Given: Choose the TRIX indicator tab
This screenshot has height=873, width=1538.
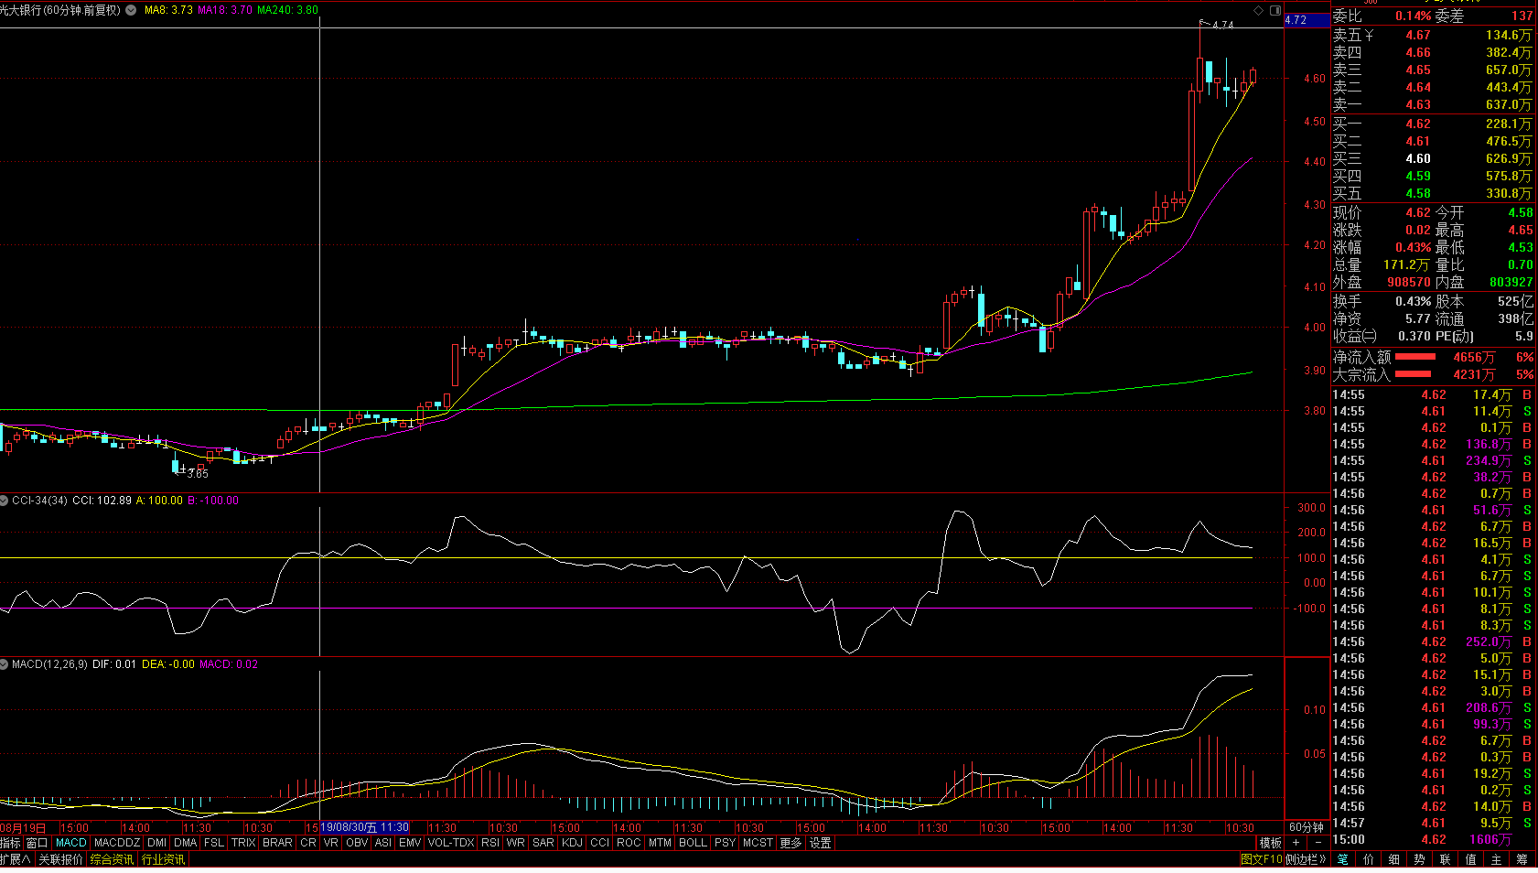Looking at the screenshot, I should click(x=243, y=843).
